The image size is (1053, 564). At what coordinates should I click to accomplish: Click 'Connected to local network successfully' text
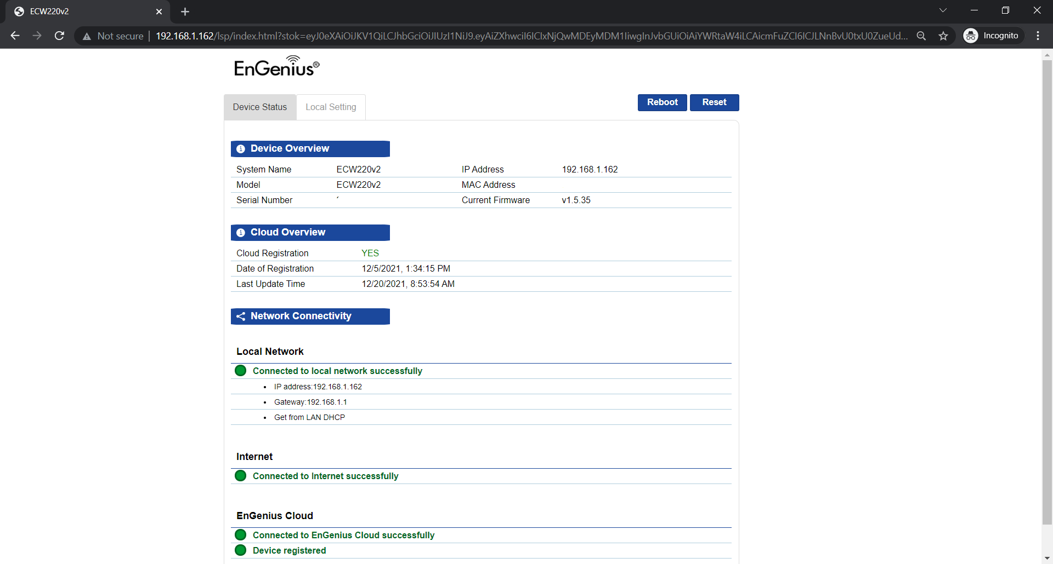coord(337,371)
